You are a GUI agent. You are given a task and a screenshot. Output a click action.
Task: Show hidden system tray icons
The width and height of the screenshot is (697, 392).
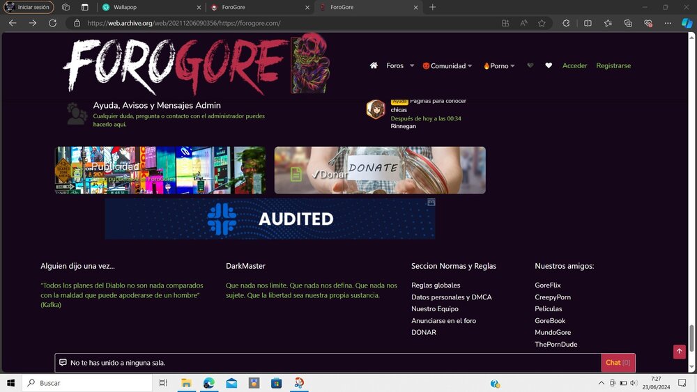601,383
